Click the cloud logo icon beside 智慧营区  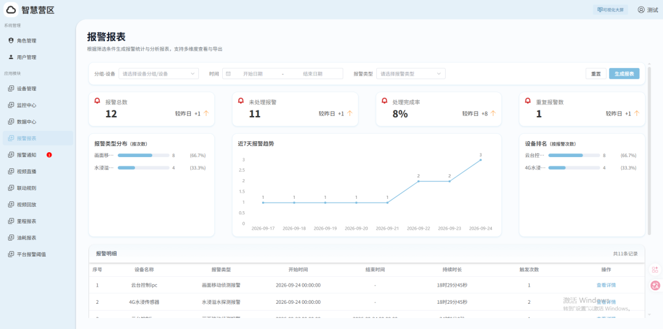11,9
